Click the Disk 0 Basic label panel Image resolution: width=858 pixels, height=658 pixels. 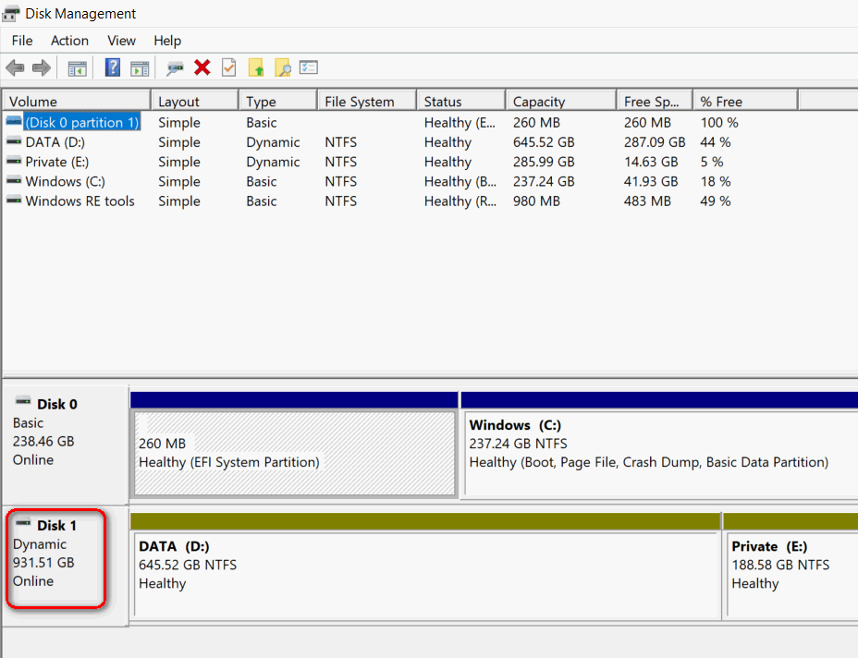65,445
